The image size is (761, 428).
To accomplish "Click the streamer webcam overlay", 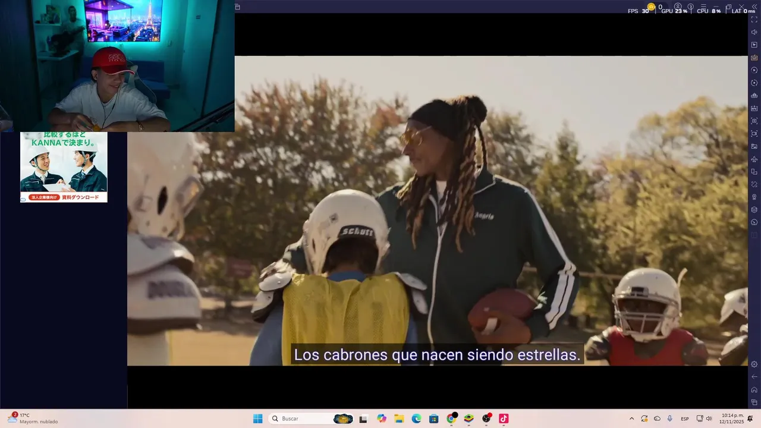I will click(117, 65).
